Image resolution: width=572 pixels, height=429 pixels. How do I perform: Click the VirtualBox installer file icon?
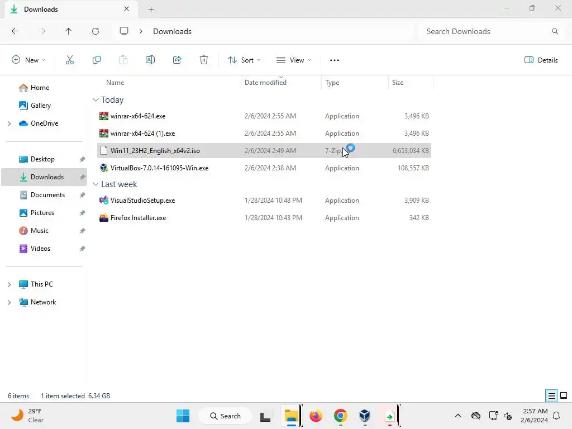(103, 168)
